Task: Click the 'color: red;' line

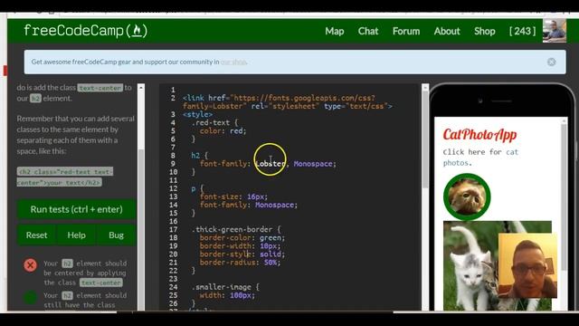Action: tap(223, 130)
